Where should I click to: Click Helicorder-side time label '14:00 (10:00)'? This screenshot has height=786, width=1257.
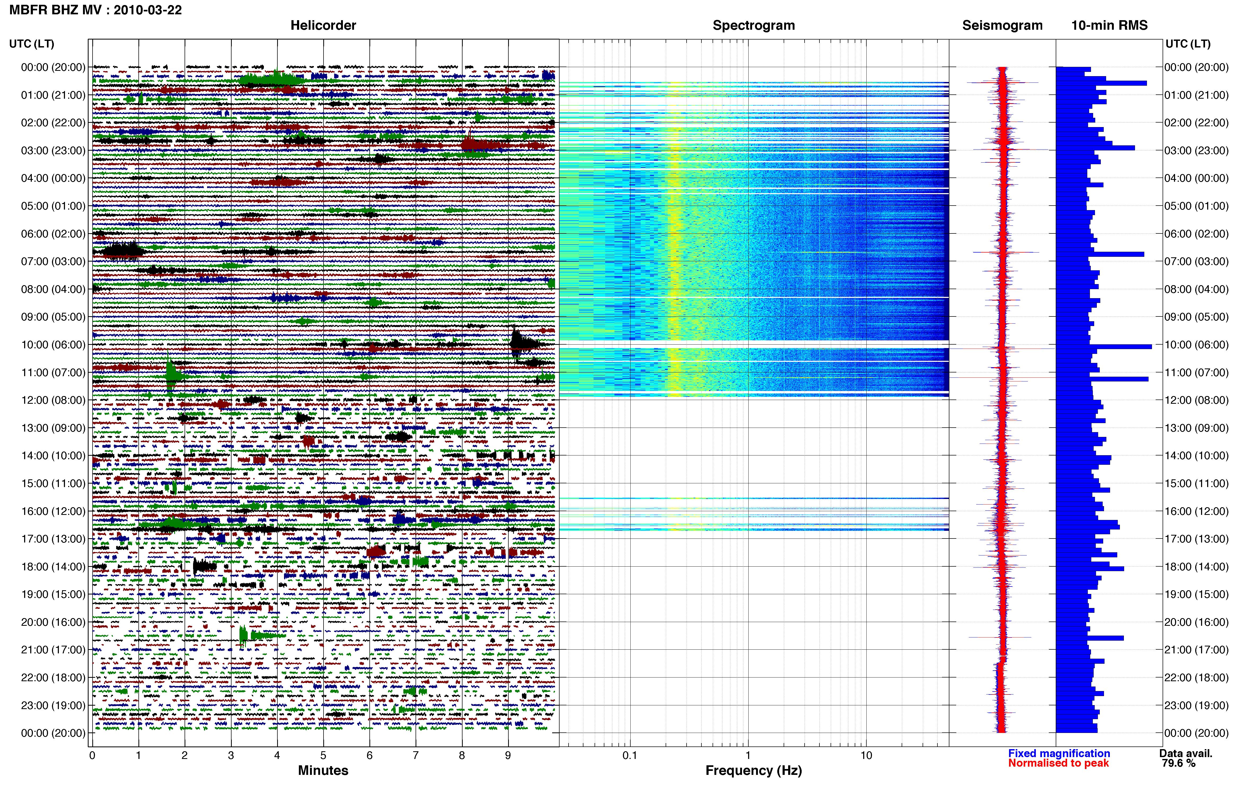pos(53,456)
